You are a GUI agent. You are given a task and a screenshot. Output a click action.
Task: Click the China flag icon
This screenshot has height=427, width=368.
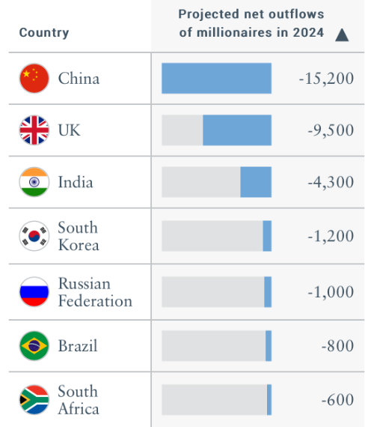pos(34,79)
